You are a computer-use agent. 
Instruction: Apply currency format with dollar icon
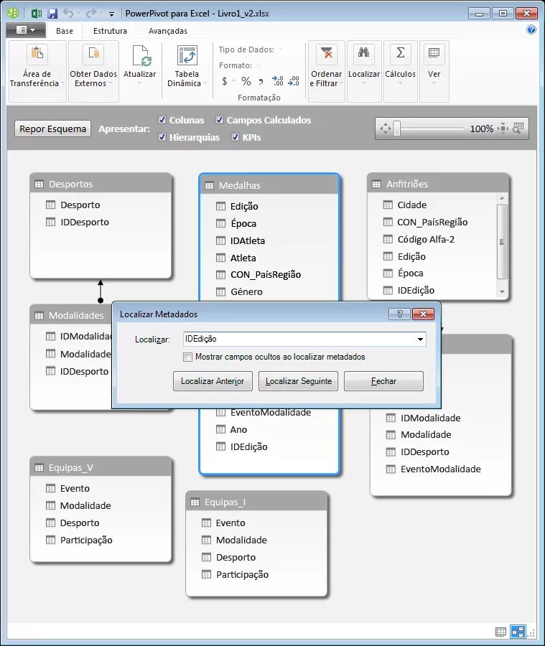[x=225, y=80]
